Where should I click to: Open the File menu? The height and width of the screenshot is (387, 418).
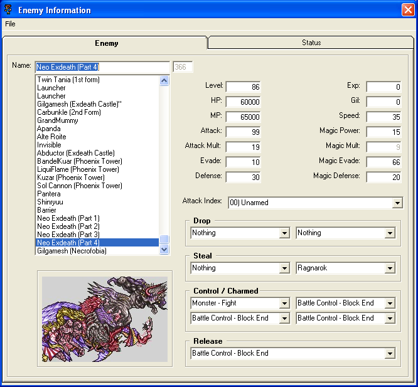[x=10, y=24]
